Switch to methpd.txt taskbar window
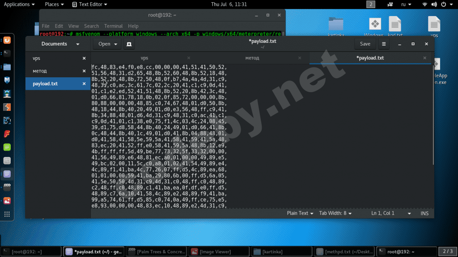The image size is (458, 257). [344, 252]
